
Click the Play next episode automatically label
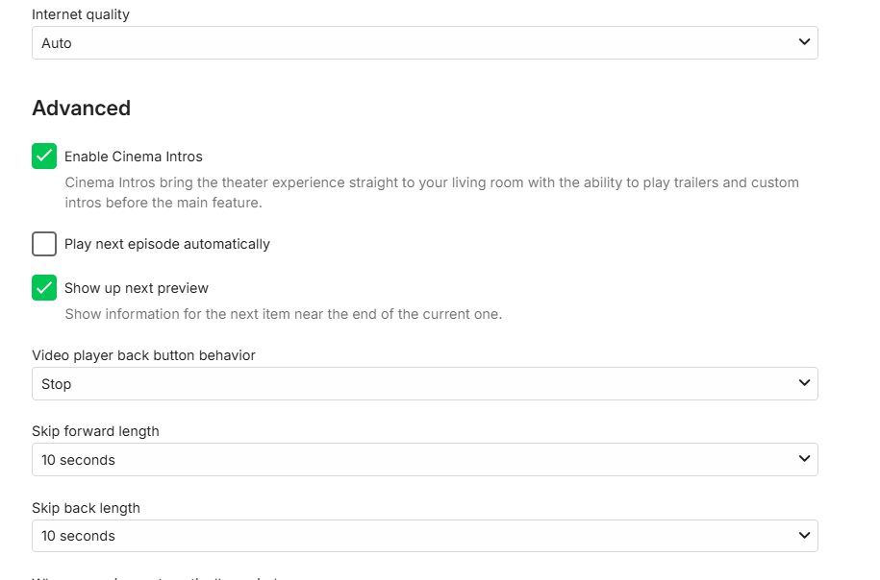point(167,244)
